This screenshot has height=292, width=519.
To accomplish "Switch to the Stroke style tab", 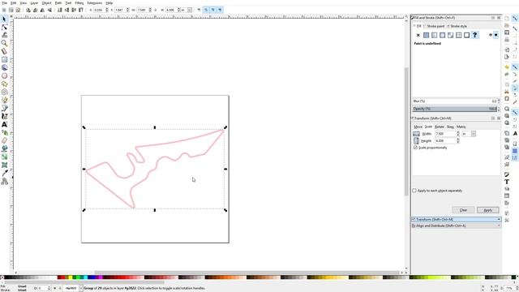I will [x=458, y=26].
